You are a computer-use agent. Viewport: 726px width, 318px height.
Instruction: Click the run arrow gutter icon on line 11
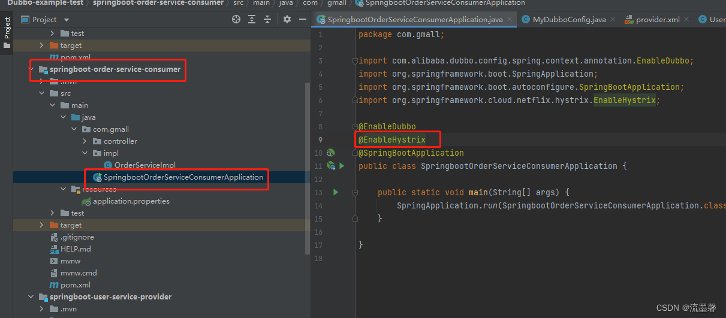pyautogui.click(x=342, y=166)
